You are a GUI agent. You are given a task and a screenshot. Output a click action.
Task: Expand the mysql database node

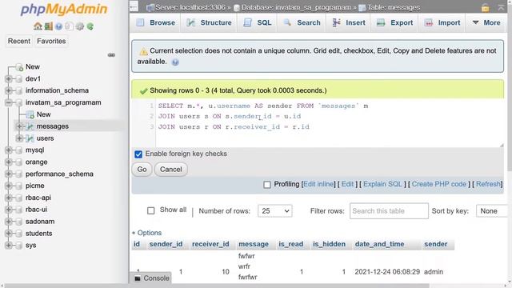pos(9,150)
